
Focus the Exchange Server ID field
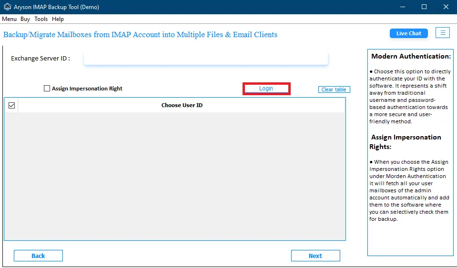click(206, 58)
